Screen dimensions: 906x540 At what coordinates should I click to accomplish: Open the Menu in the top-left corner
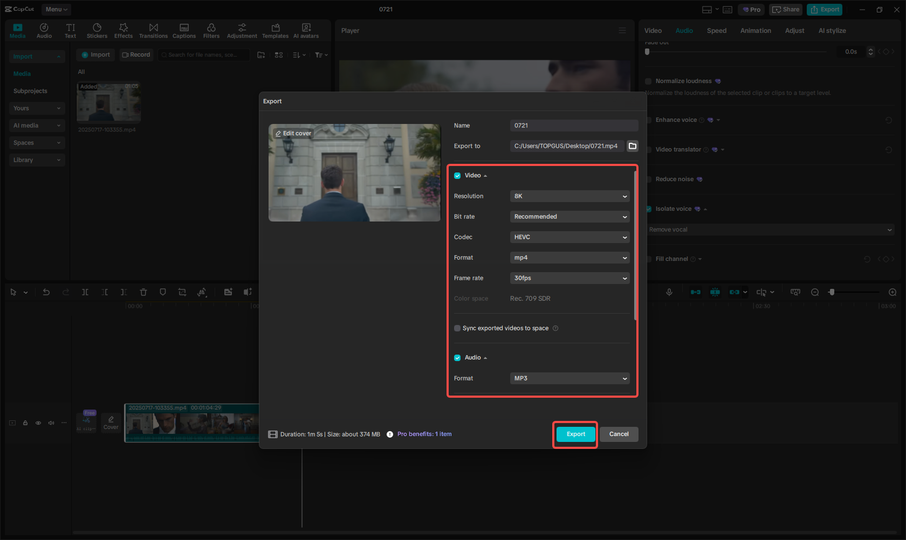56,9
